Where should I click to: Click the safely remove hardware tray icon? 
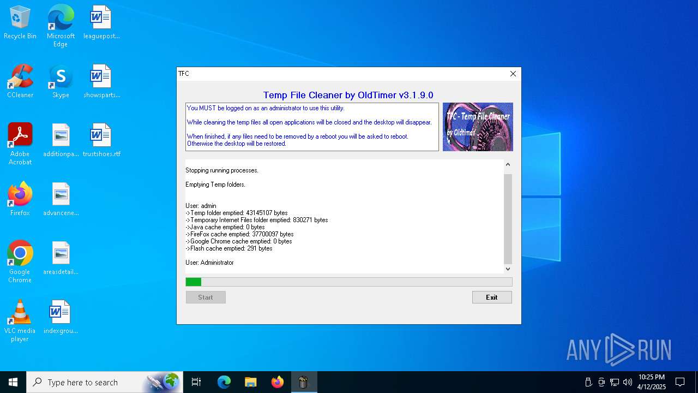[x=588, y=382]
